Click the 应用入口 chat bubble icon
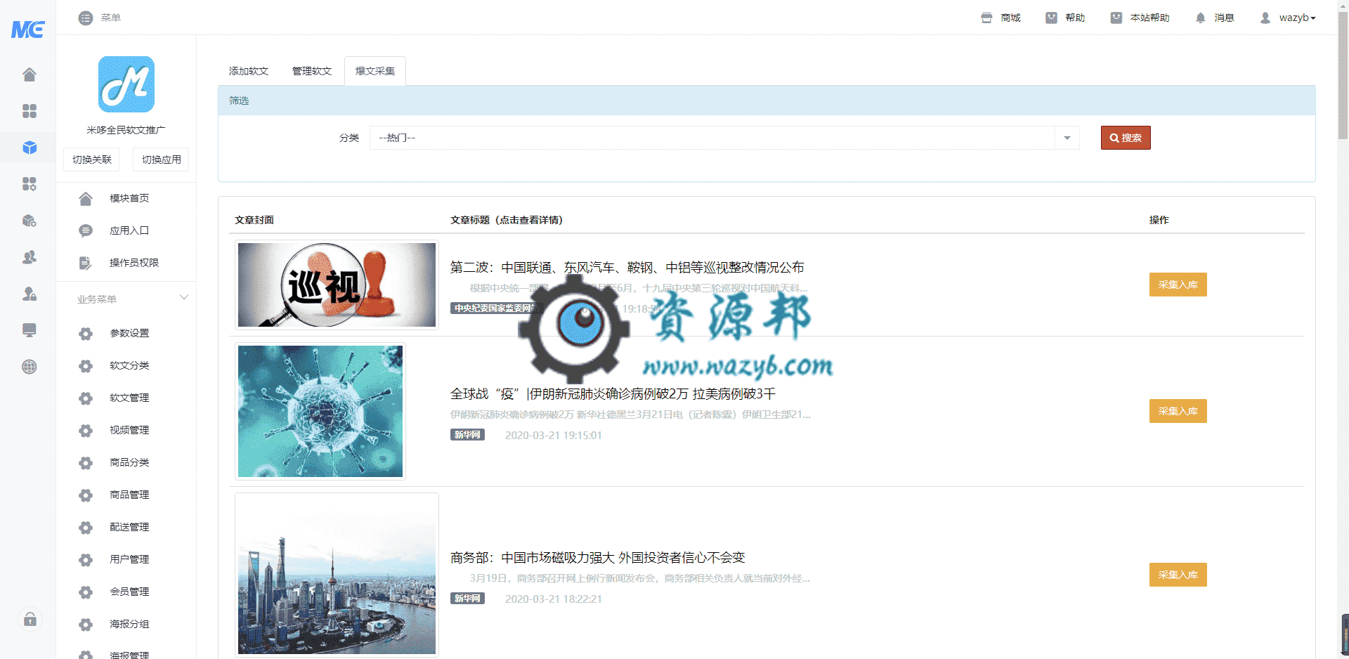 pos(86,230)
